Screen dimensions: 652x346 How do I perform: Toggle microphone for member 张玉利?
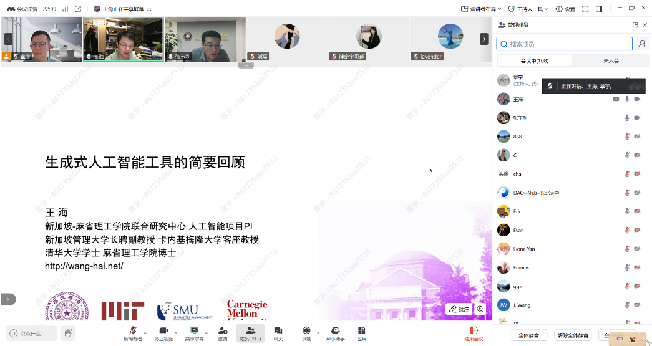(x=627, y=118)
